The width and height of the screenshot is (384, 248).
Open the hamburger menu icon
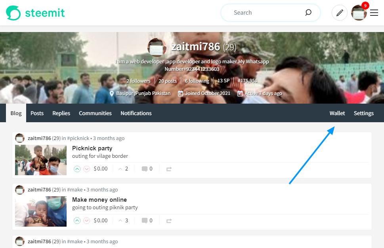pyautogui.click(x=374, y=13)
